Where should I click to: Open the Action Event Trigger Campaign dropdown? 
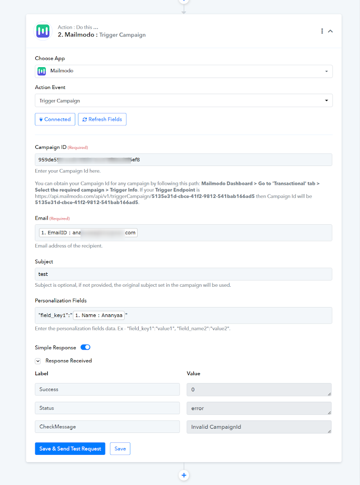tap(184, 100)
